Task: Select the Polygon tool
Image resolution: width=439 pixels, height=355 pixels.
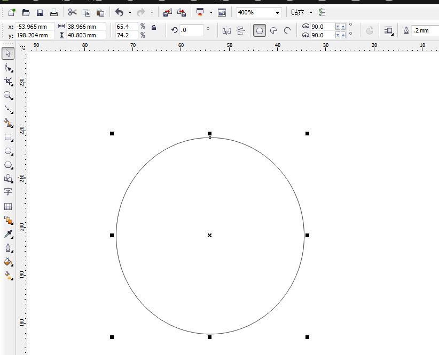Action: [9, 165]
